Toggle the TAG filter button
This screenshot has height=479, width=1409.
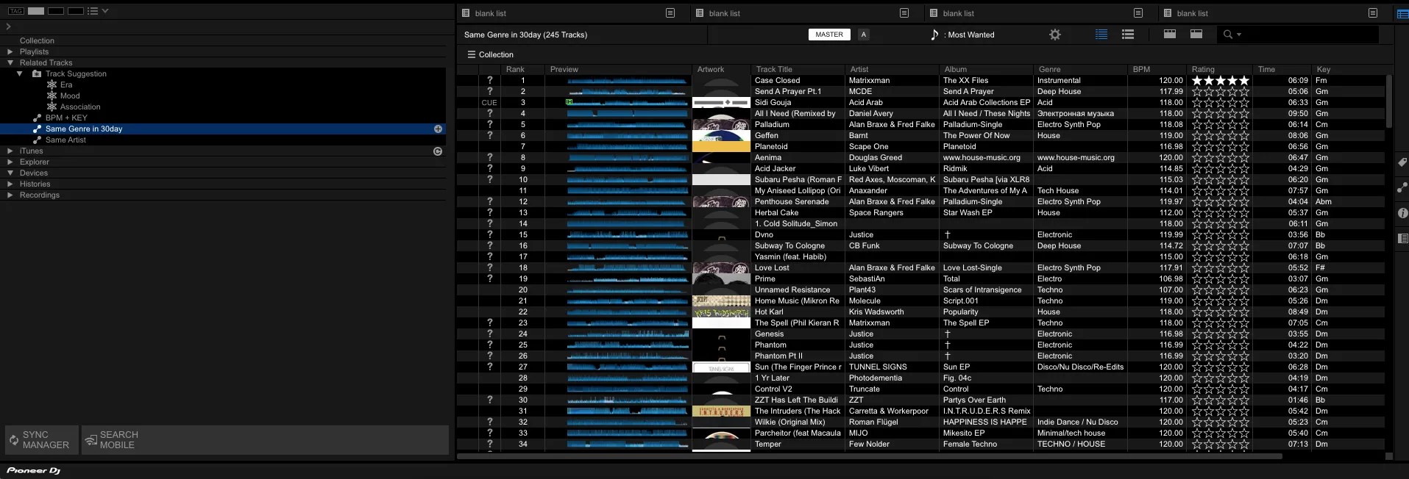coord(16,11)
